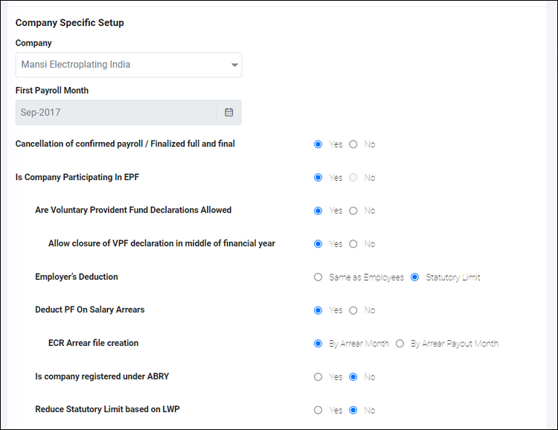The image size is (558, 430).
Task: Choose Yes for Deduct PF On Salary Arrears
Action: coord(318,310)
